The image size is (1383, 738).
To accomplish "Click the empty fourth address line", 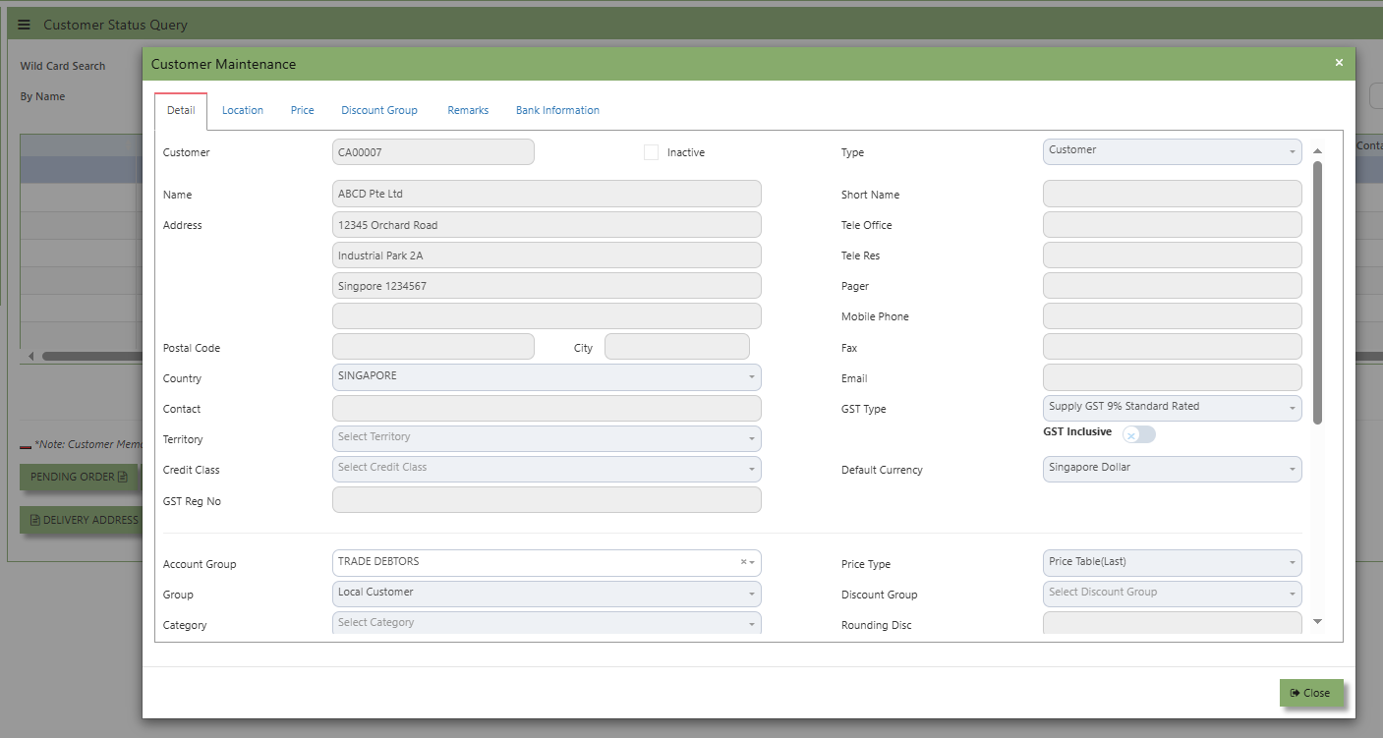I will point(547,316).
